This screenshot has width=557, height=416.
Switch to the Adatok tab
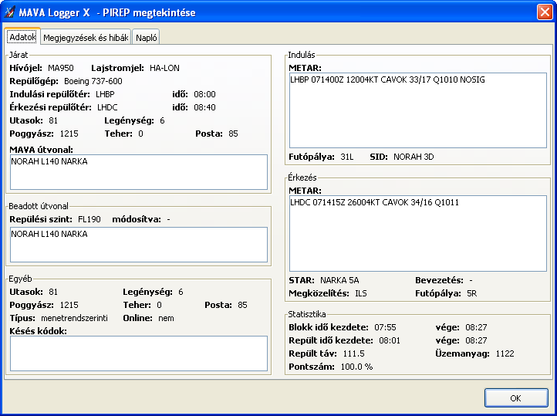(22, 36)
